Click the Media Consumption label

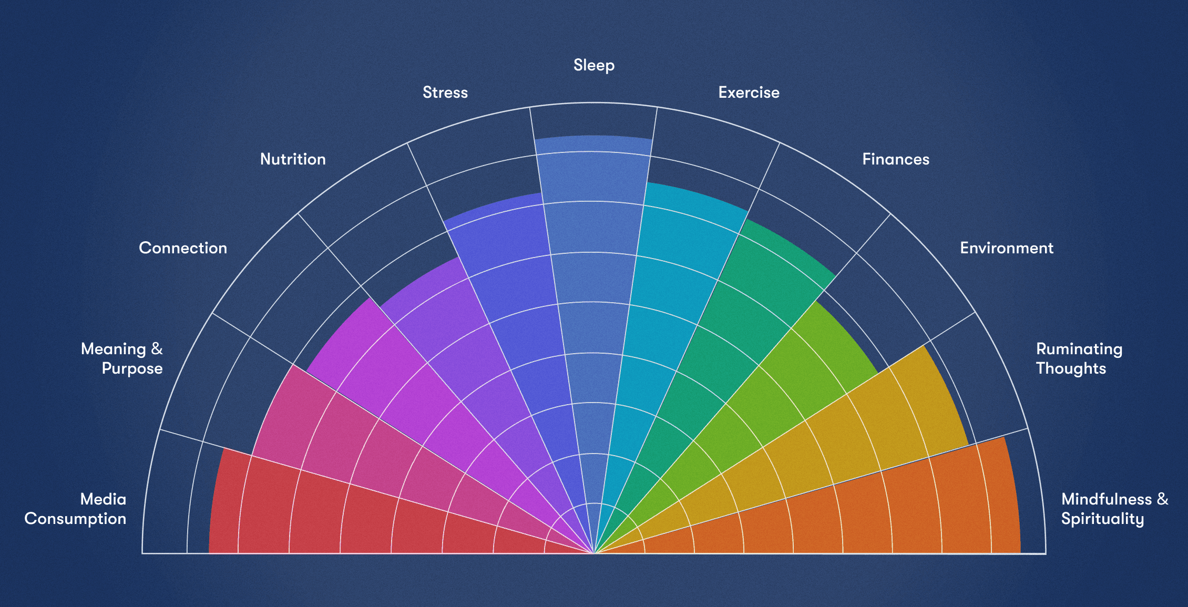[75, 509]
